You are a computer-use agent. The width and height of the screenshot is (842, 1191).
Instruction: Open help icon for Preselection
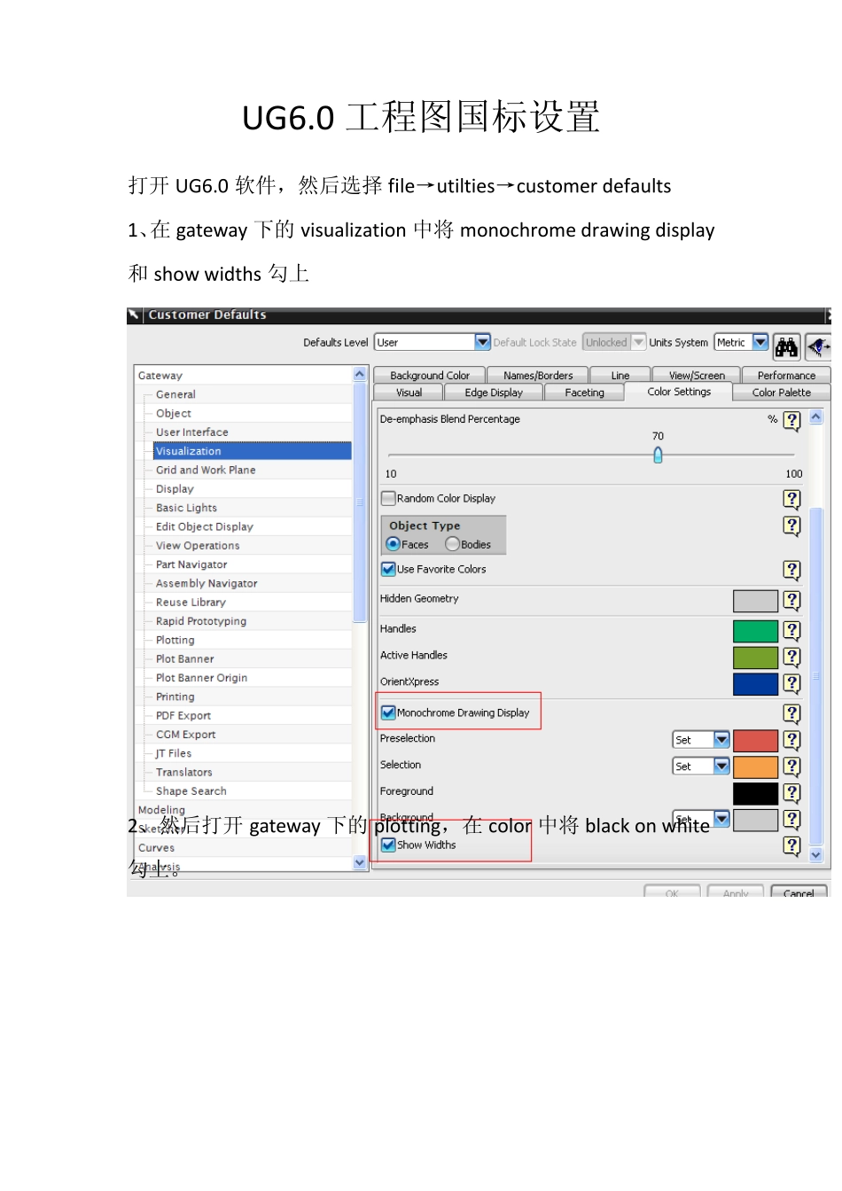pyautogui.click(x=792, y=740)
